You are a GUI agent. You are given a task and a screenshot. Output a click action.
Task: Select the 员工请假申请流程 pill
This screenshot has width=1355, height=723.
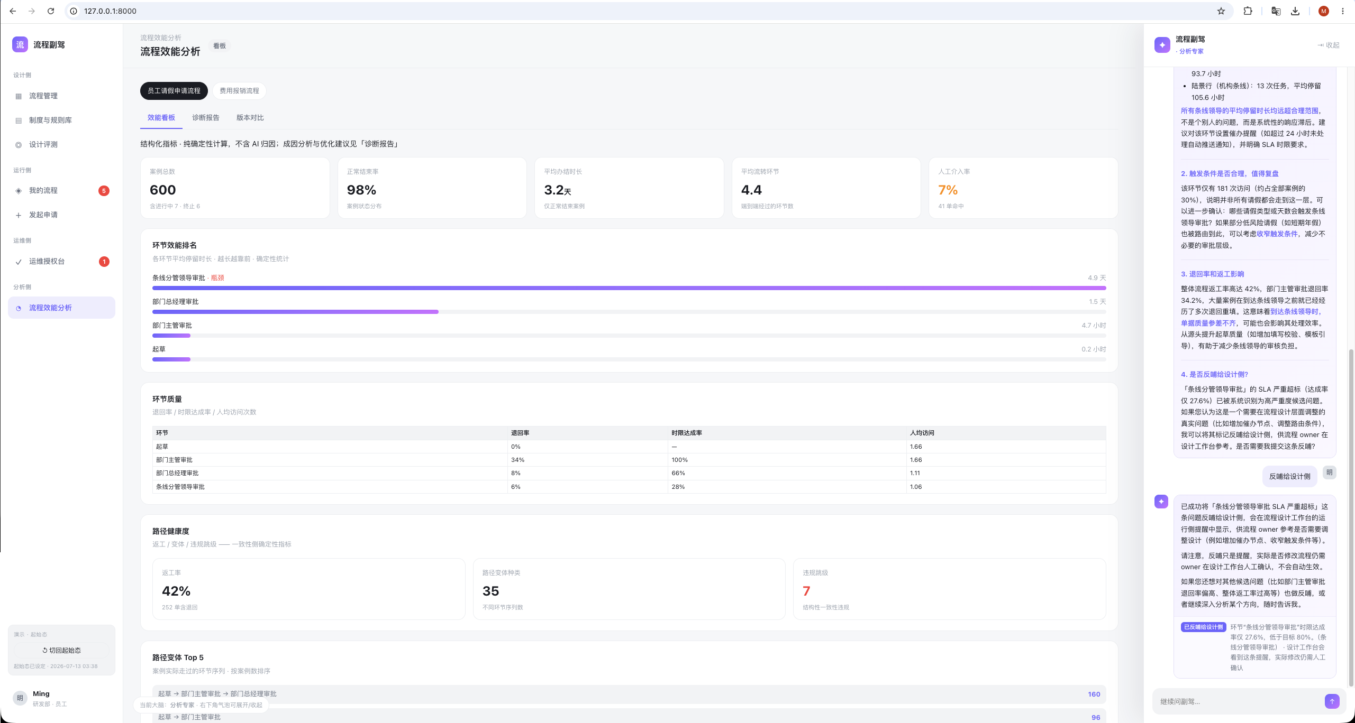(174, 91)
